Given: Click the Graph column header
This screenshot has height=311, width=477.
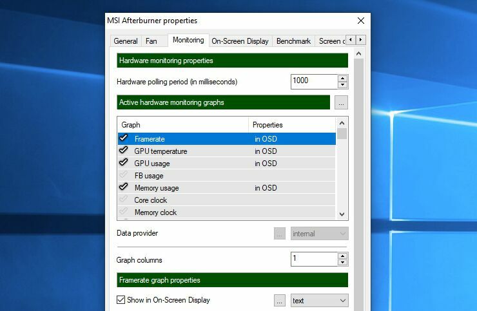Looking at the screenshot, I should [x=183, y=125].
